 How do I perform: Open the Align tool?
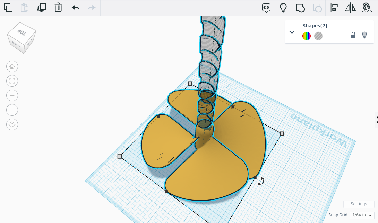click(334, 8)
